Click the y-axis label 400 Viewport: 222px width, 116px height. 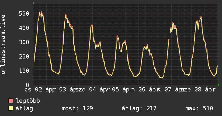click(x=24, y=28)
